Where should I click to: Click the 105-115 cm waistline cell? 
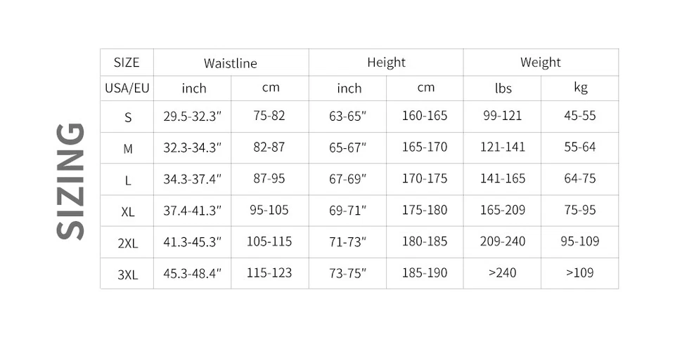(269, 242)
